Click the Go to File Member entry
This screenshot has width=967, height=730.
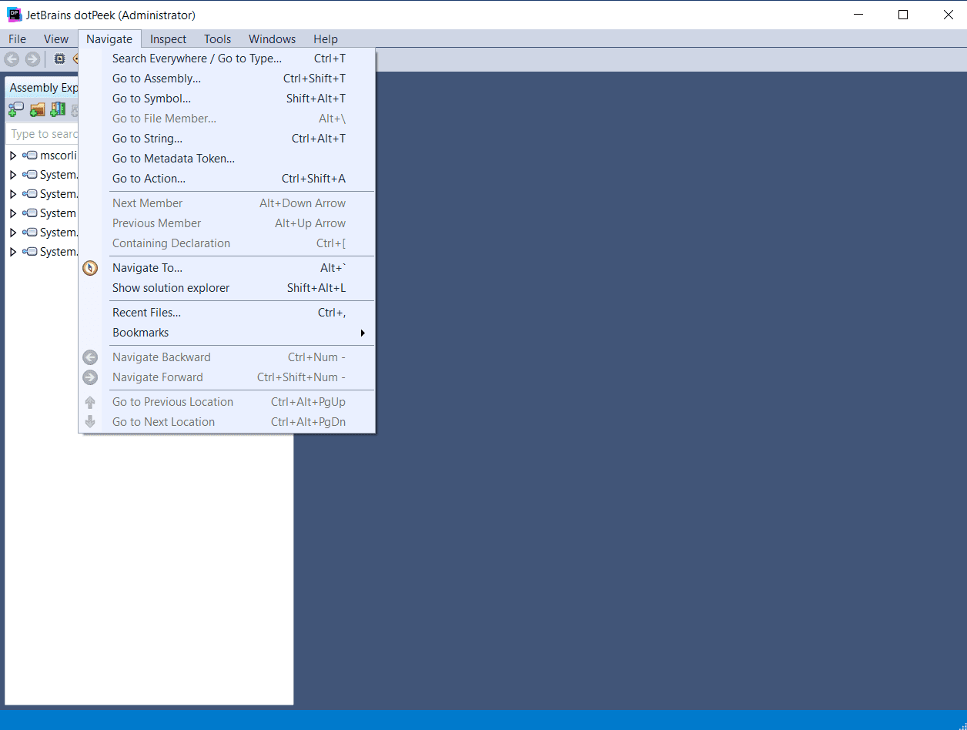click(227, 119)
